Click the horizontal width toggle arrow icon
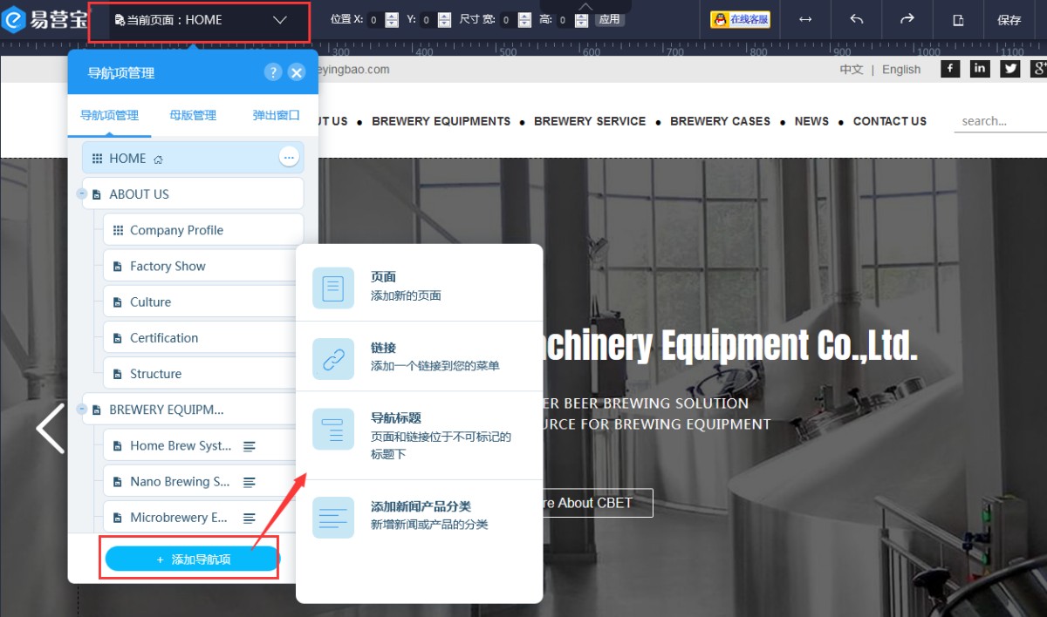Image resolution: width=1047 pixels, height=617 pixels. tap(805, 19)
